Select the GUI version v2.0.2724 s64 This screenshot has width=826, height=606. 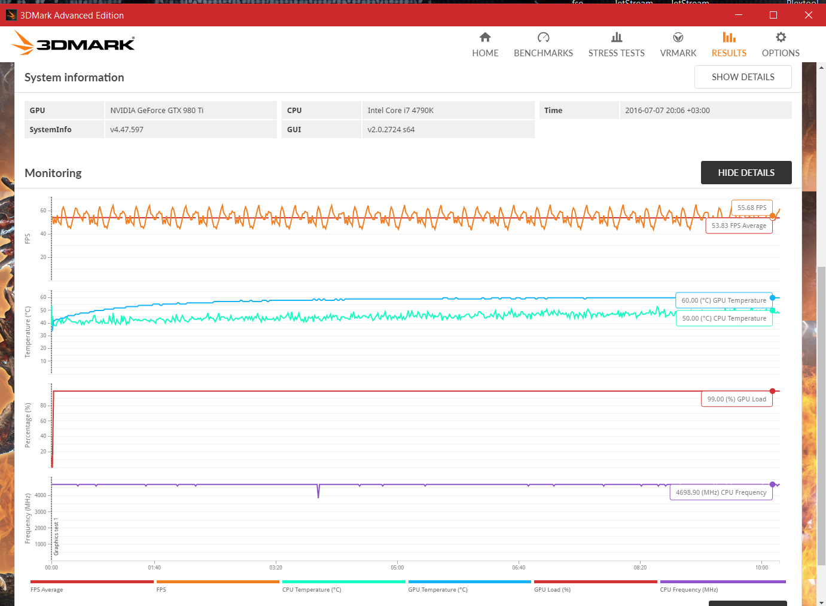coord(391,130)
